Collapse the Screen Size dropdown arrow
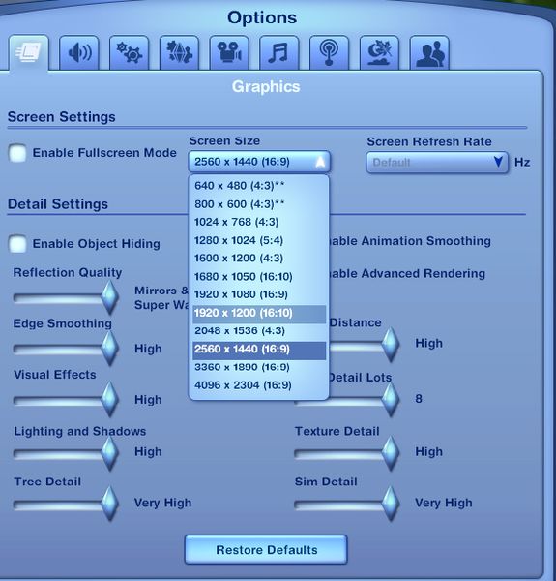The height and width of the screenshot is (581, 556). click(x=320, y=162)
